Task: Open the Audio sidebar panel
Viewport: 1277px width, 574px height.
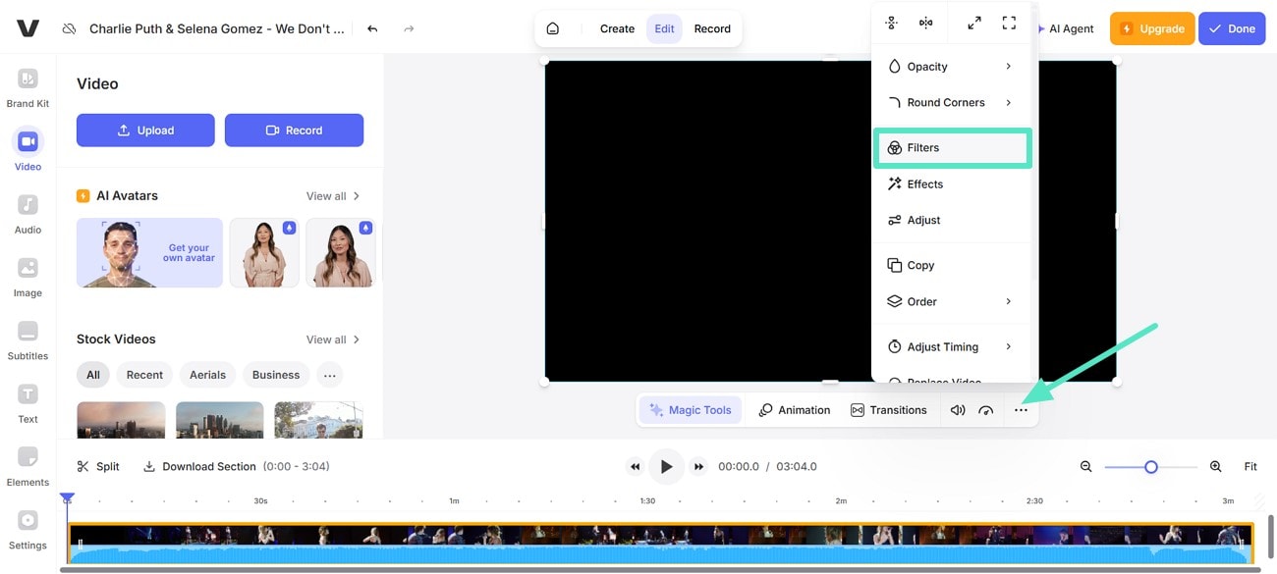Action: 28,214
